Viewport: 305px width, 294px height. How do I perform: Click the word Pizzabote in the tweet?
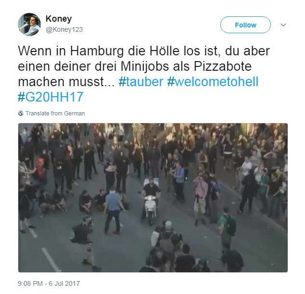pos(223,66)
